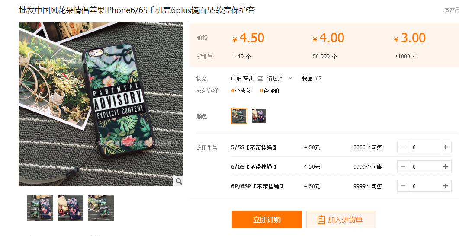
Task: Click the clipboard icon on 加入进货单 button
Action: 321,220
